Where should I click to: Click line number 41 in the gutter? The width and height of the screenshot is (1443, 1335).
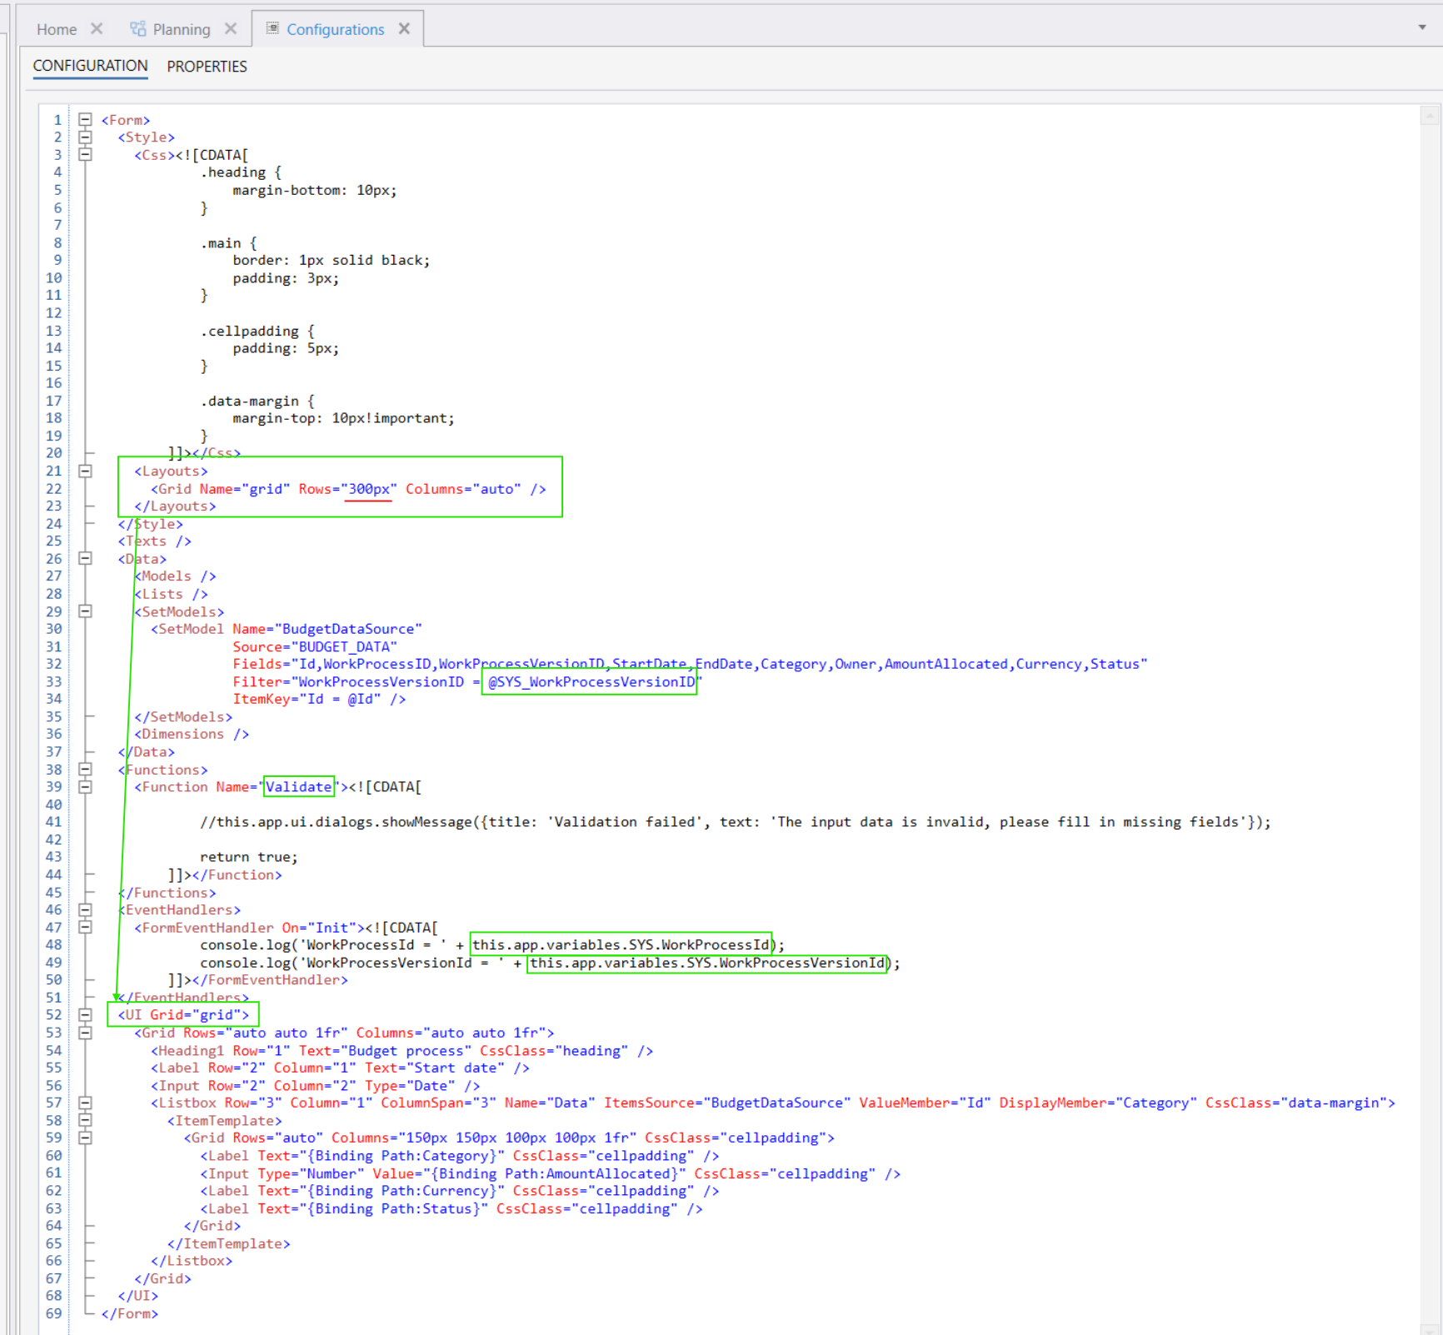coord(53,822)
